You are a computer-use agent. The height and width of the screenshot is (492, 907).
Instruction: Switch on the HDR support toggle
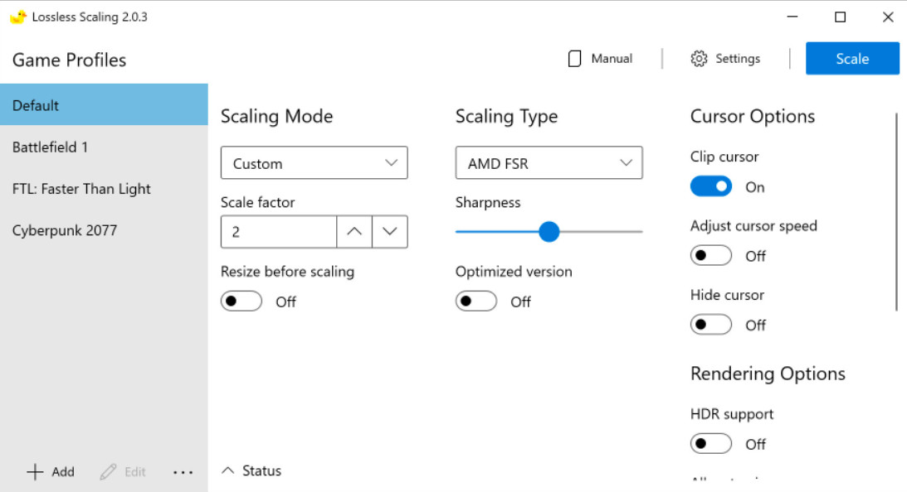pyautogui.click(x=711, y=444)
